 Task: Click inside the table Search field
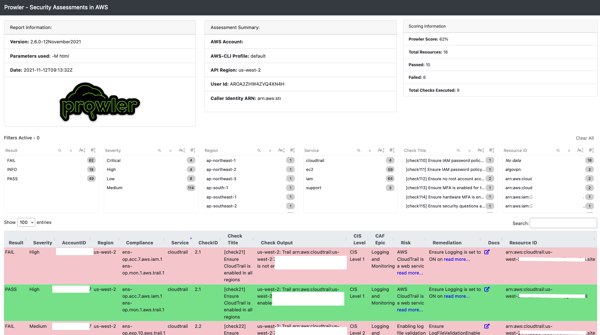coord(563,223)
